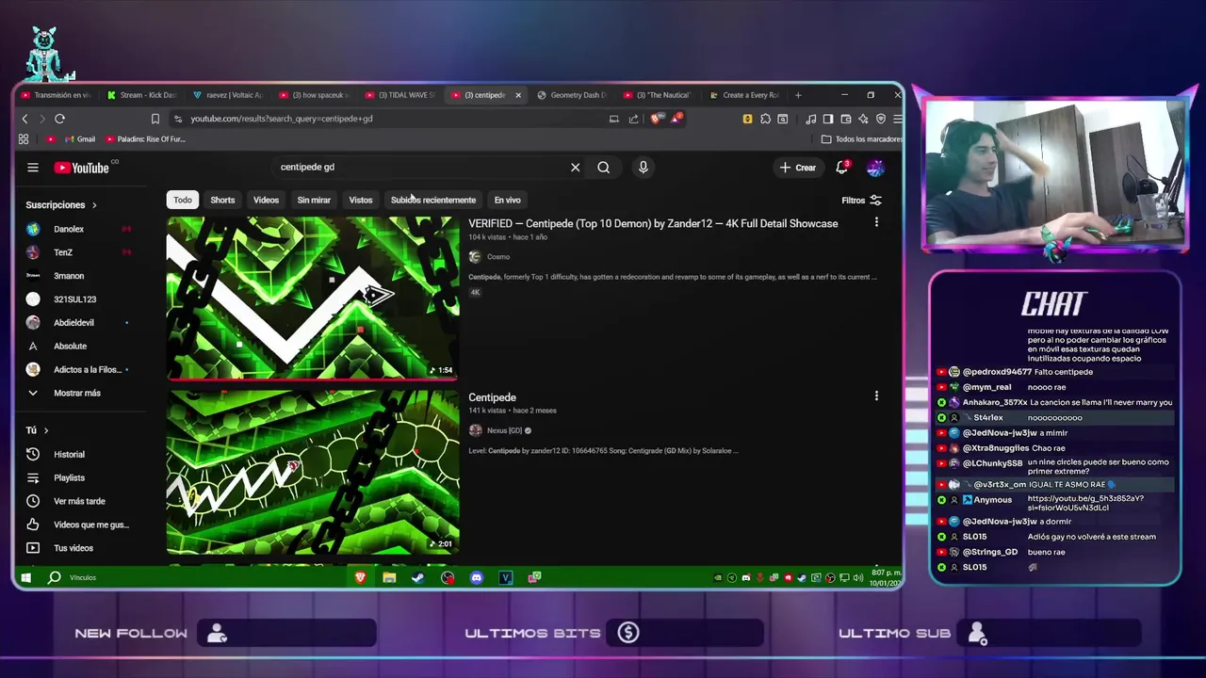Image resolution: width=1206 pixels, height=678 pixels.
Task: Play the Nexus [GD] Centipede thumbnail
Action: 313,473
